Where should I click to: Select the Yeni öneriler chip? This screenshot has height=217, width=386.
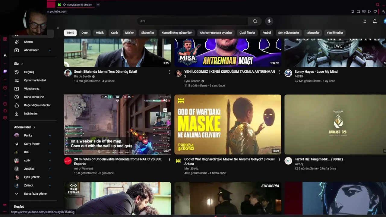coord(335,33)
